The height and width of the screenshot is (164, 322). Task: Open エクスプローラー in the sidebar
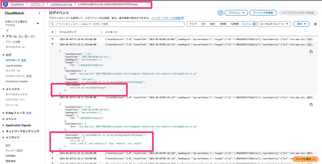[x=15, y=100]
